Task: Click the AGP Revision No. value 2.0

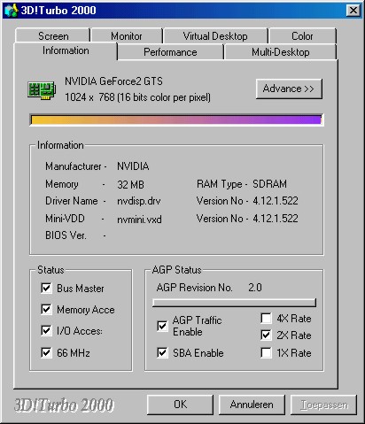Action: [x=255, y=288]
